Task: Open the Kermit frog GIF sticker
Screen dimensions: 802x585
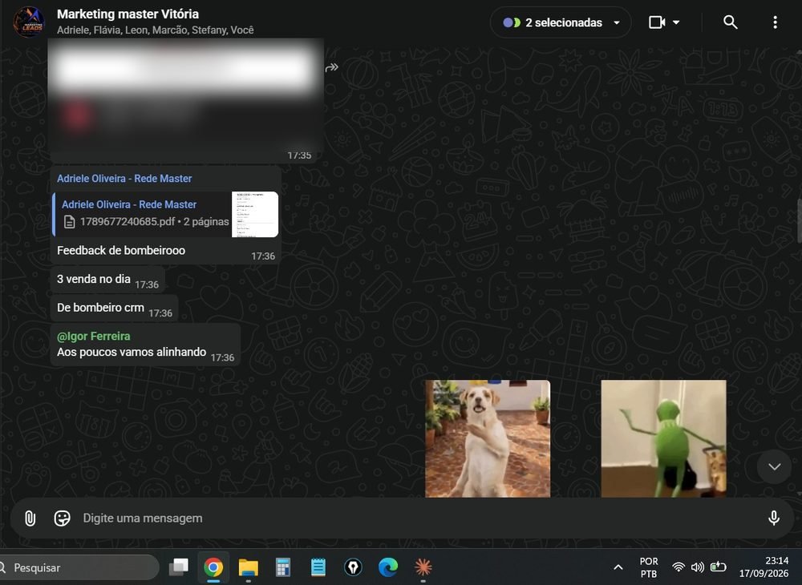Action: pos(663,438)
